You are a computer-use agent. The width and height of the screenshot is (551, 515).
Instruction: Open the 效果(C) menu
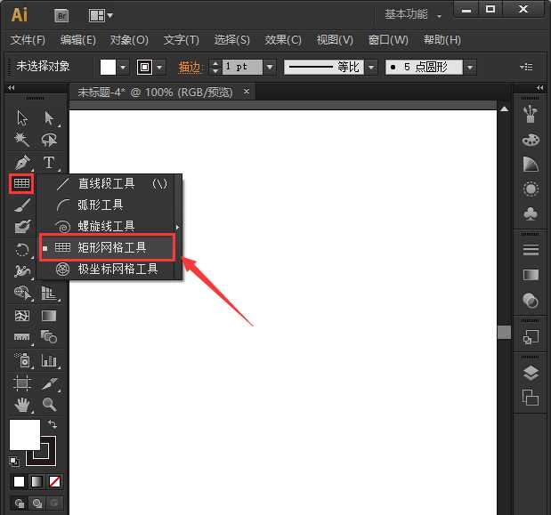pos(283,40)
